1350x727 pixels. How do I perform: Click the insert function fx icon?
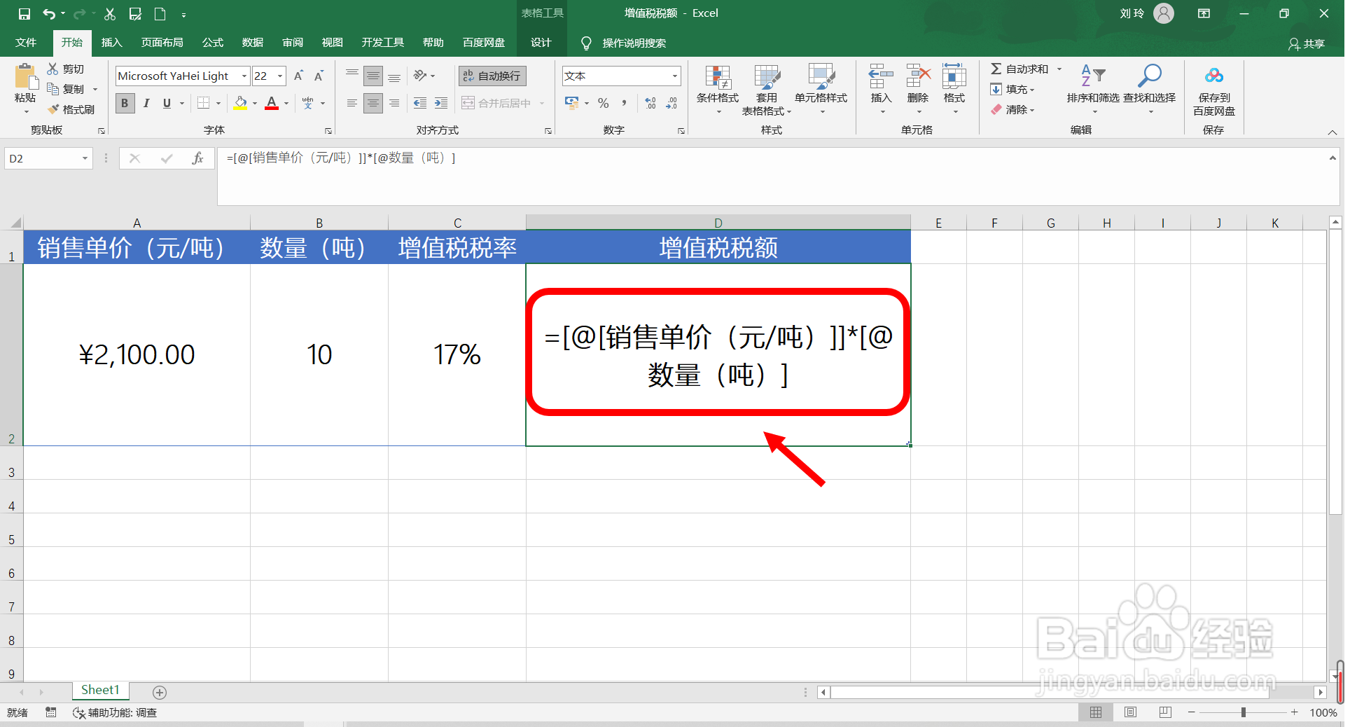pos(197,158)
